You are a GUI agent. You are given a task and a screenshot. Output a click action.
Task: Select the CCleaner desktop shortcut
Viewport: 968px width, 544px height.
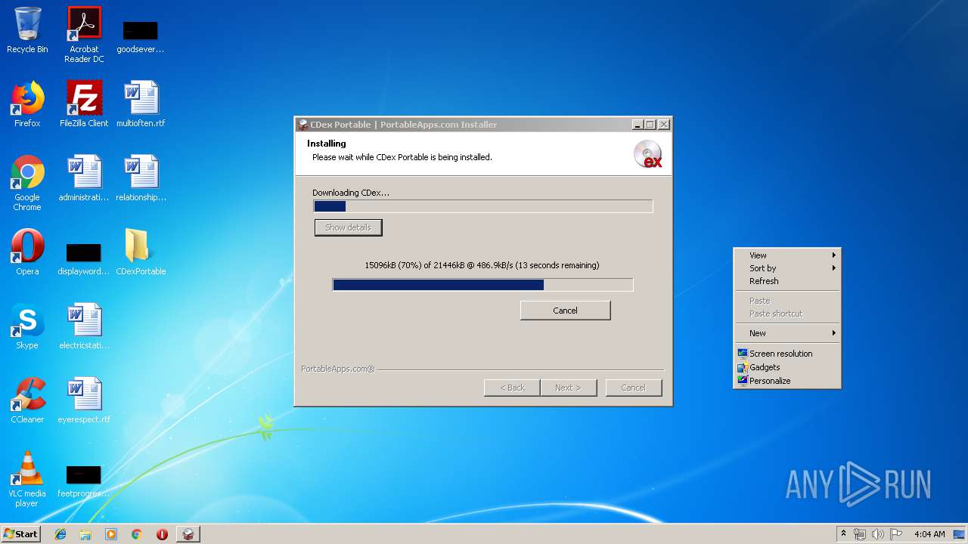pos(27,400)
